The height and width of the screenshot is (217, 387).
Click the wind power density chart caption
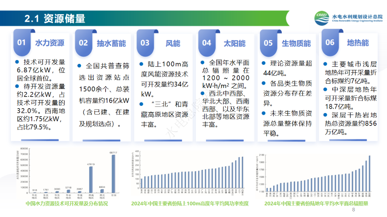pyautogui.click(x=190, y=204)
